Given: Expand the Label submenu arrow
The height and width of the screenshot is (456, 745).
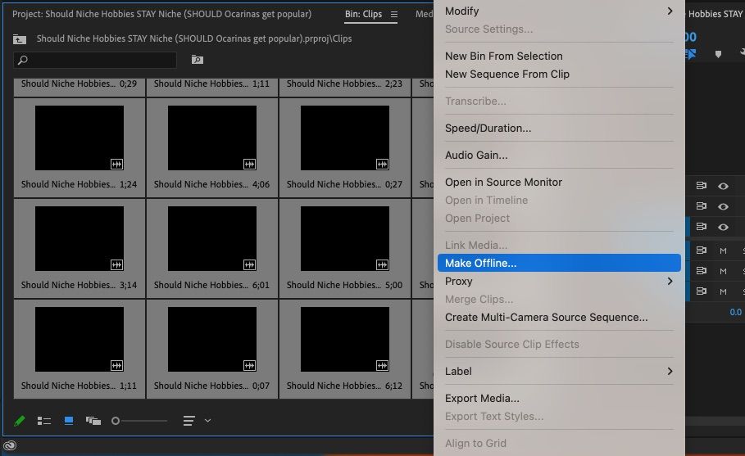Looking at the screenshot, I should click(670, 371).
